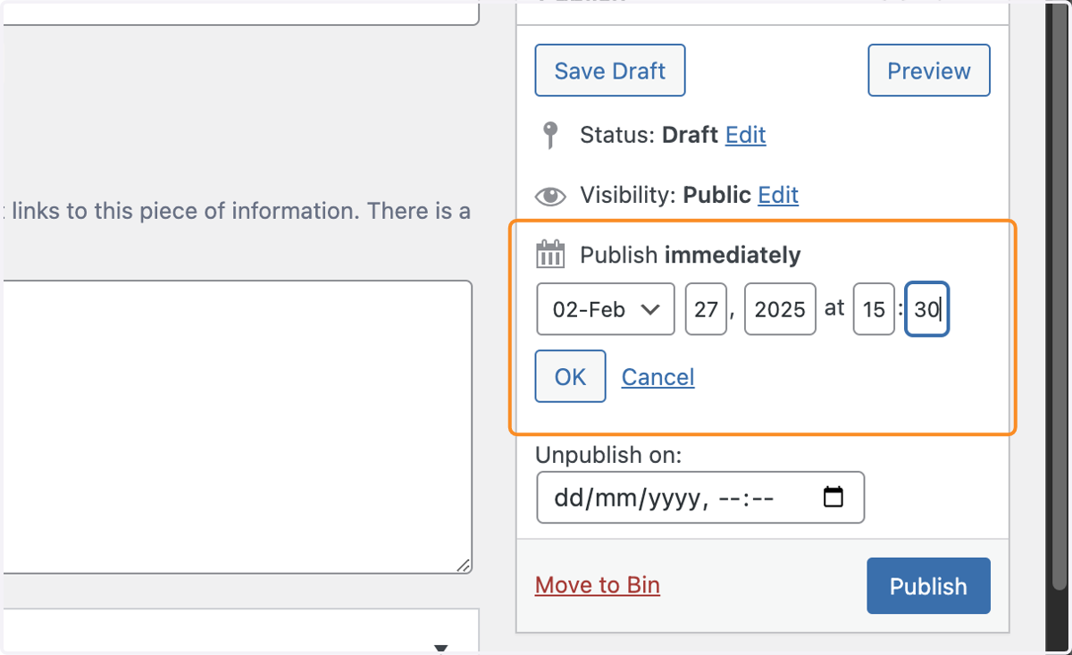1072x655 pixels.
Task: Click the day field showing 27
Action: tap(706, 309)
